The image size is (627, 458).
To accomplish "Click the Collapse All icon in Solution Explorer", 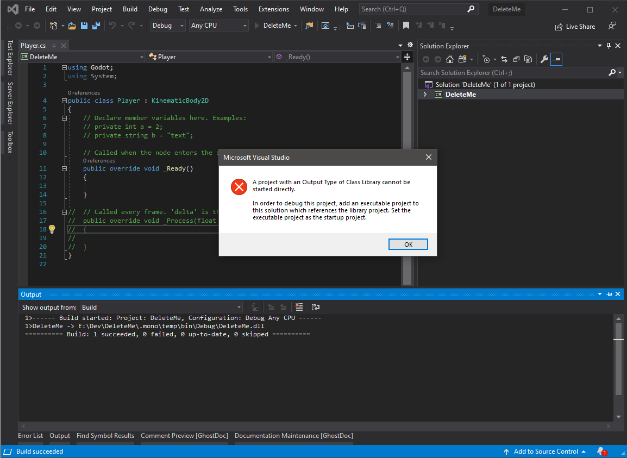I will pos(516,60).
